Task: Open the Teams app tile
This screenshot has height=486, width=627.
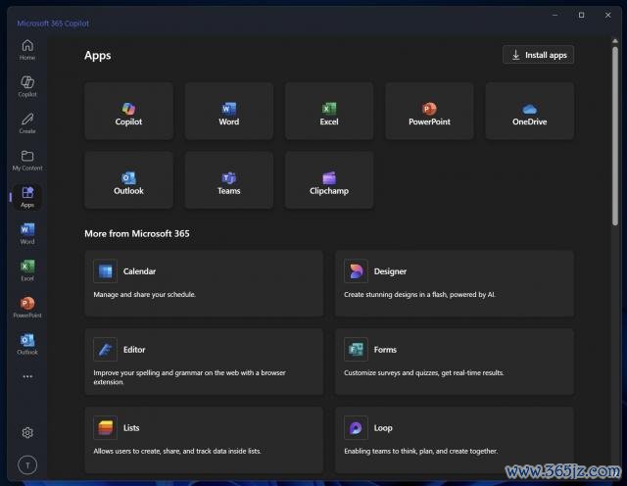Action: (x=228, y=180)
